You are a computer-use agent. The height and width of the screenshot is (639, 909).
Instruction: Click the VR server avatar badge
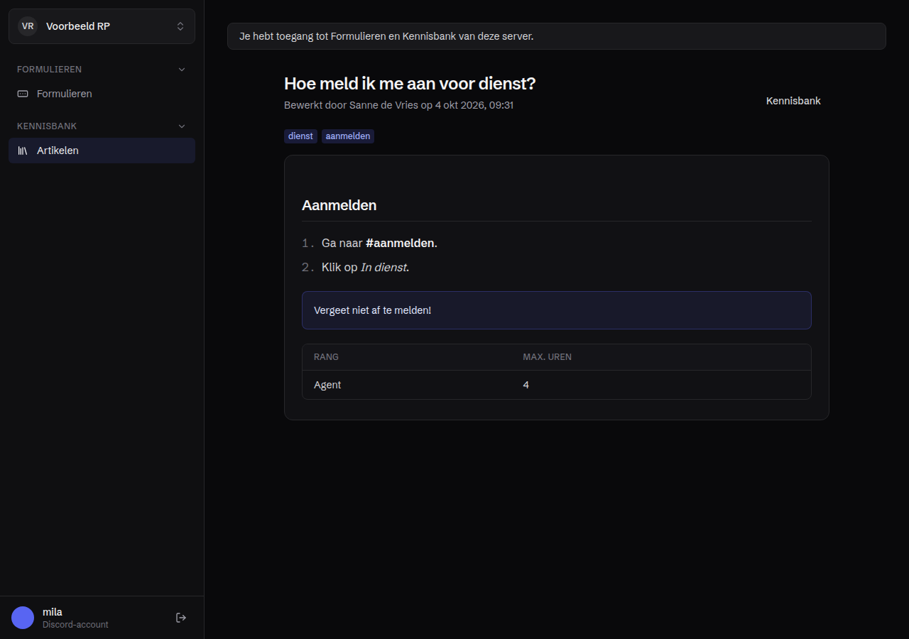pos(28,26)
